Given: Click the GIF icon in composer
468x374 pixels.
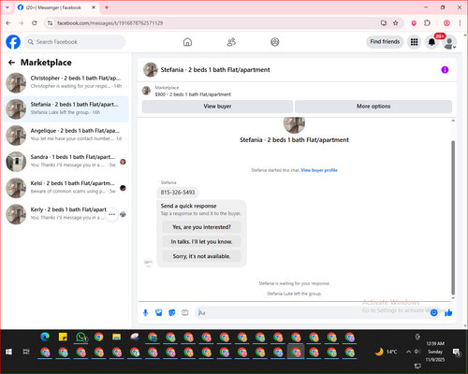Looking at the screenshot, I should (x=185, y=312).
